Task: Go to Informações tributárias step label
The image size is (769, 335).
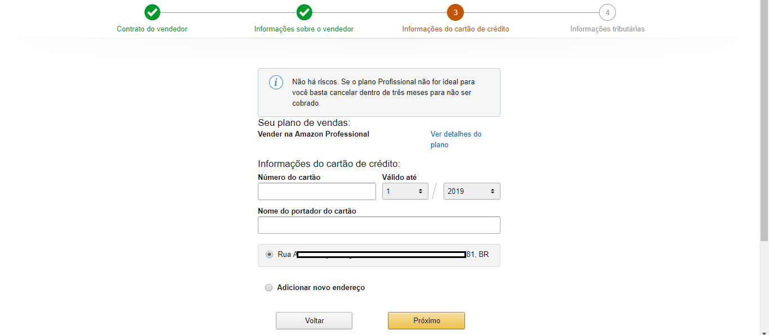Action: tap(607, 29)
